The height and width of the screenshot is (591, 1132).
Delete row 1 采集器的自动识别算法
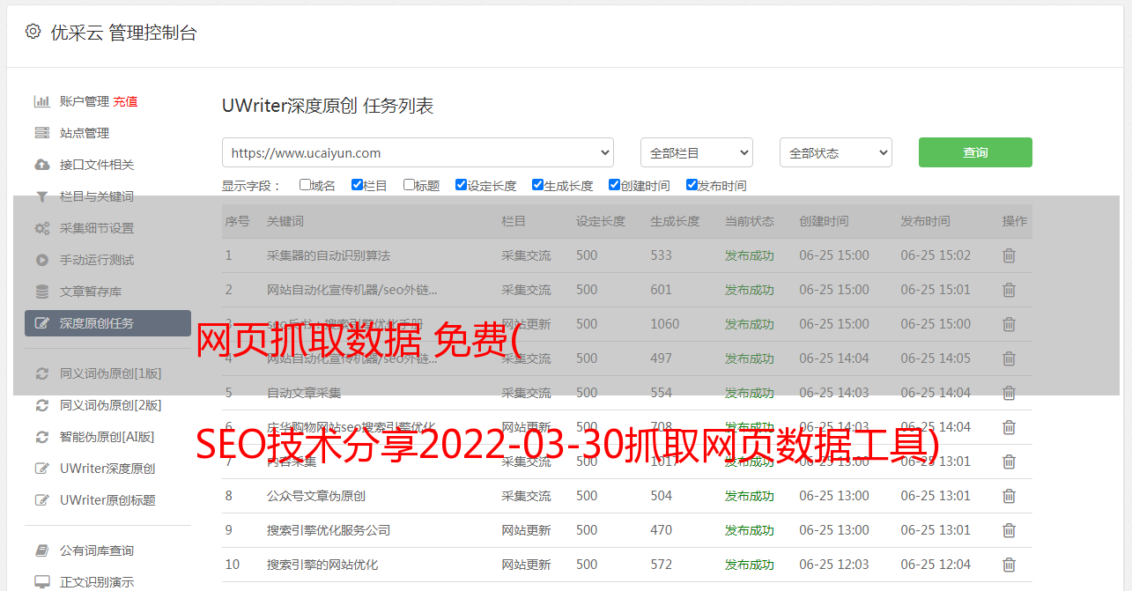pyautogui.click(x=1010, y=255)
